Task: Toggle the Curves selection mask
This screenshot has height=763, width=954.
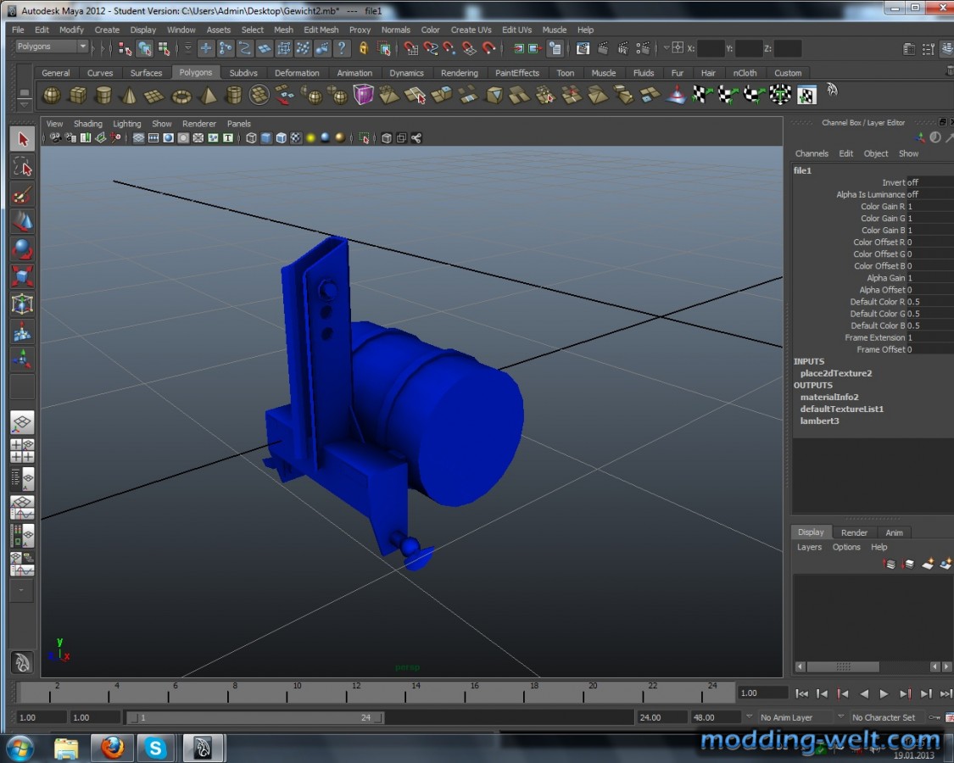Action: [244, 48]
